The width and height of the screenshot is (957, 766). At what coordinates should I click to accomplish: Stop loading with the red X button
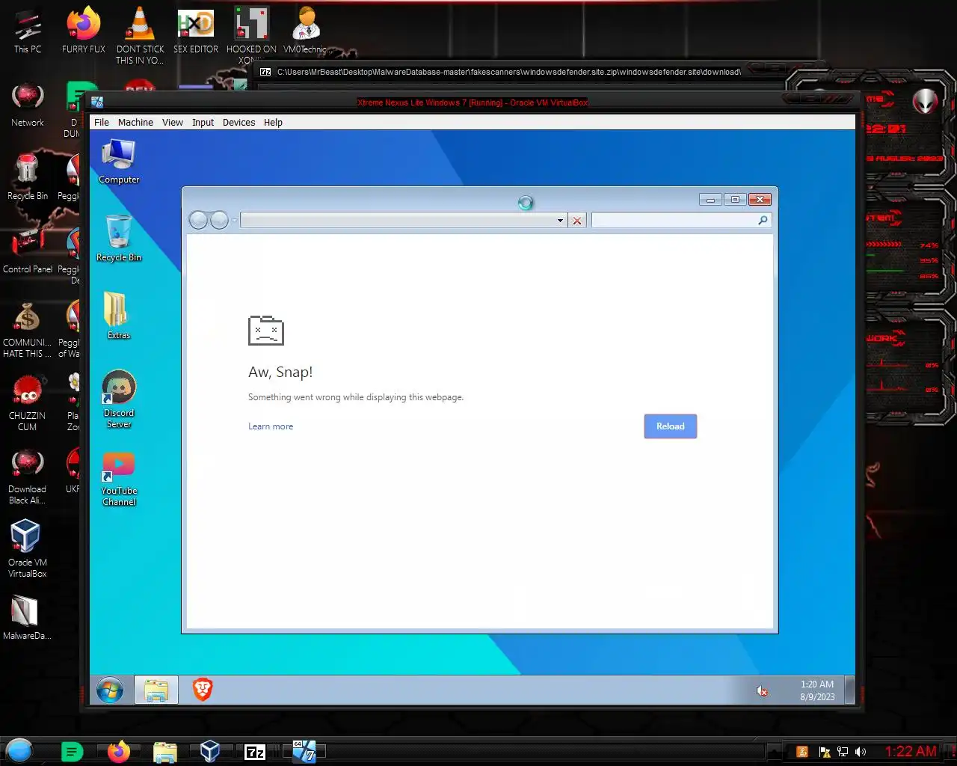click(577, 221)
